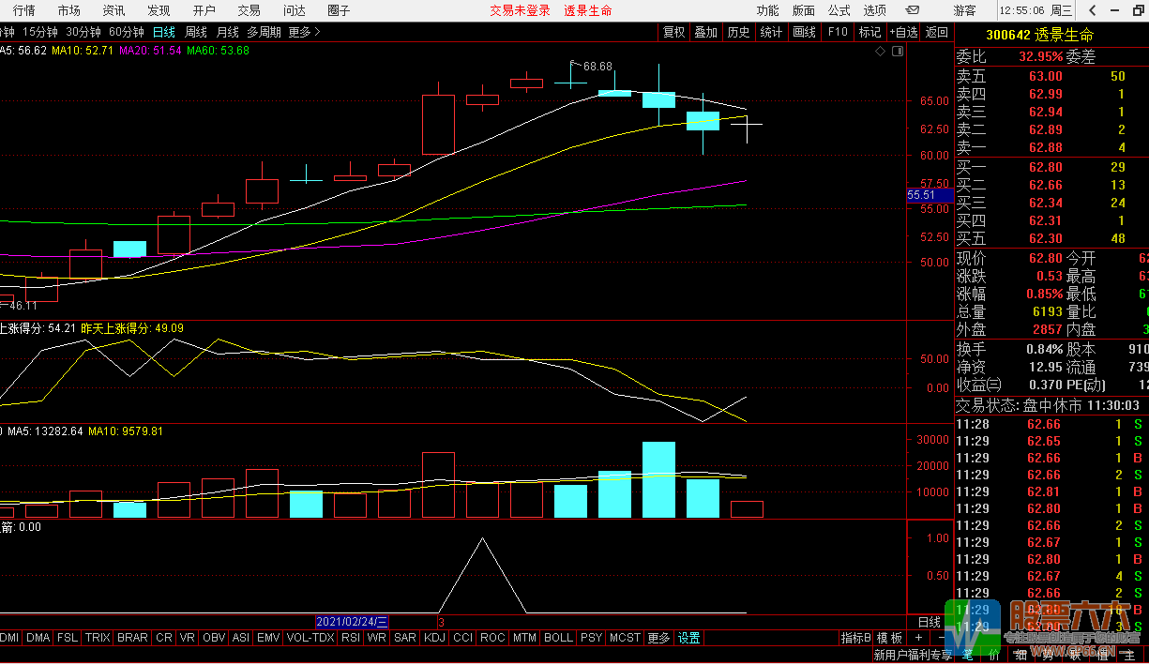Click the 交易未登录 login link
The image size is (1149, 665).
pyautogui.click(x=520, y=10)
